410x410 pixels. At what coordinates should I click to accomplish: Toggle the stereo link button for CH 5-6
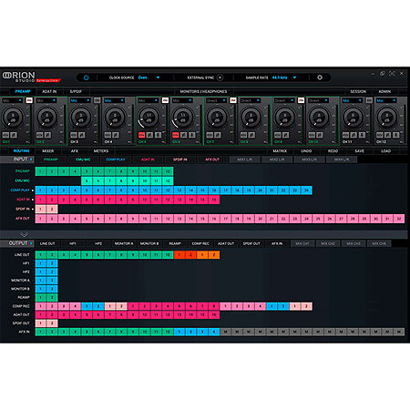[x=165, y=100]
